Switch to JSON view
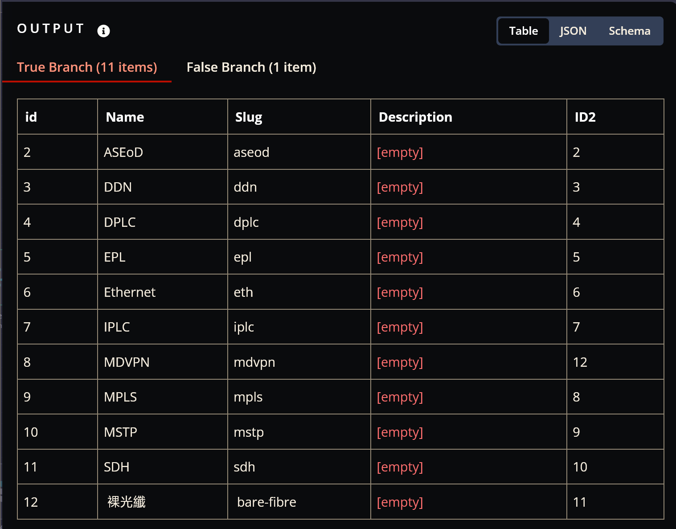 [x=573, y=31]
